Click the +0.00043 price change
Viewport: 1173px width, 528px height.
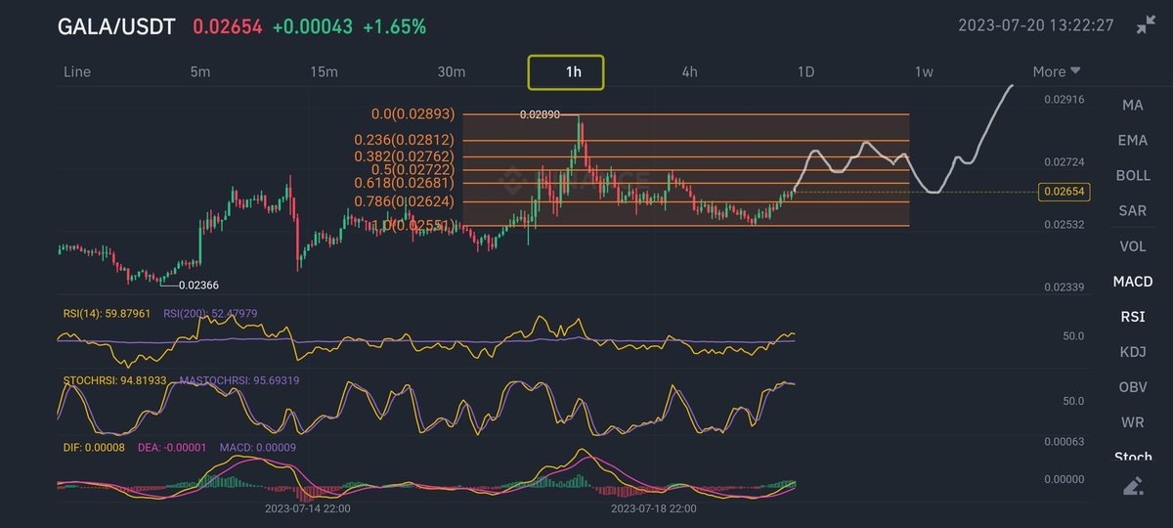tap(312, 27)
